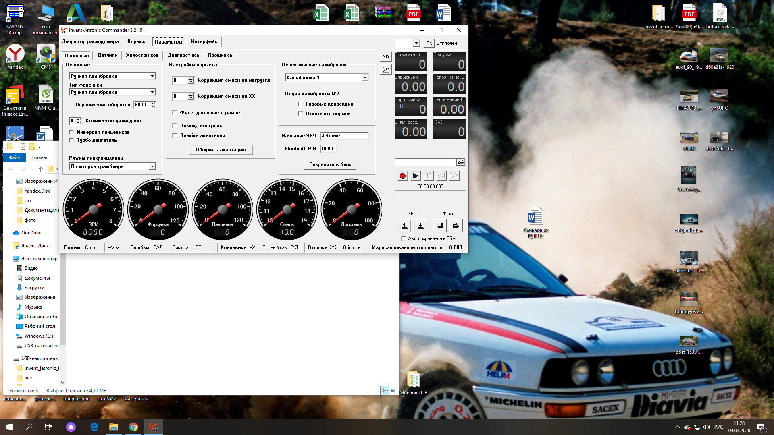Expand the Калибровка 1 dropdown

pyautogui.click(x=365, y=78)
